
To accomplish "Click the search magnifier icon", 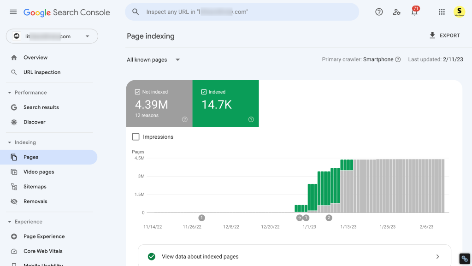I will pos(136,12).
